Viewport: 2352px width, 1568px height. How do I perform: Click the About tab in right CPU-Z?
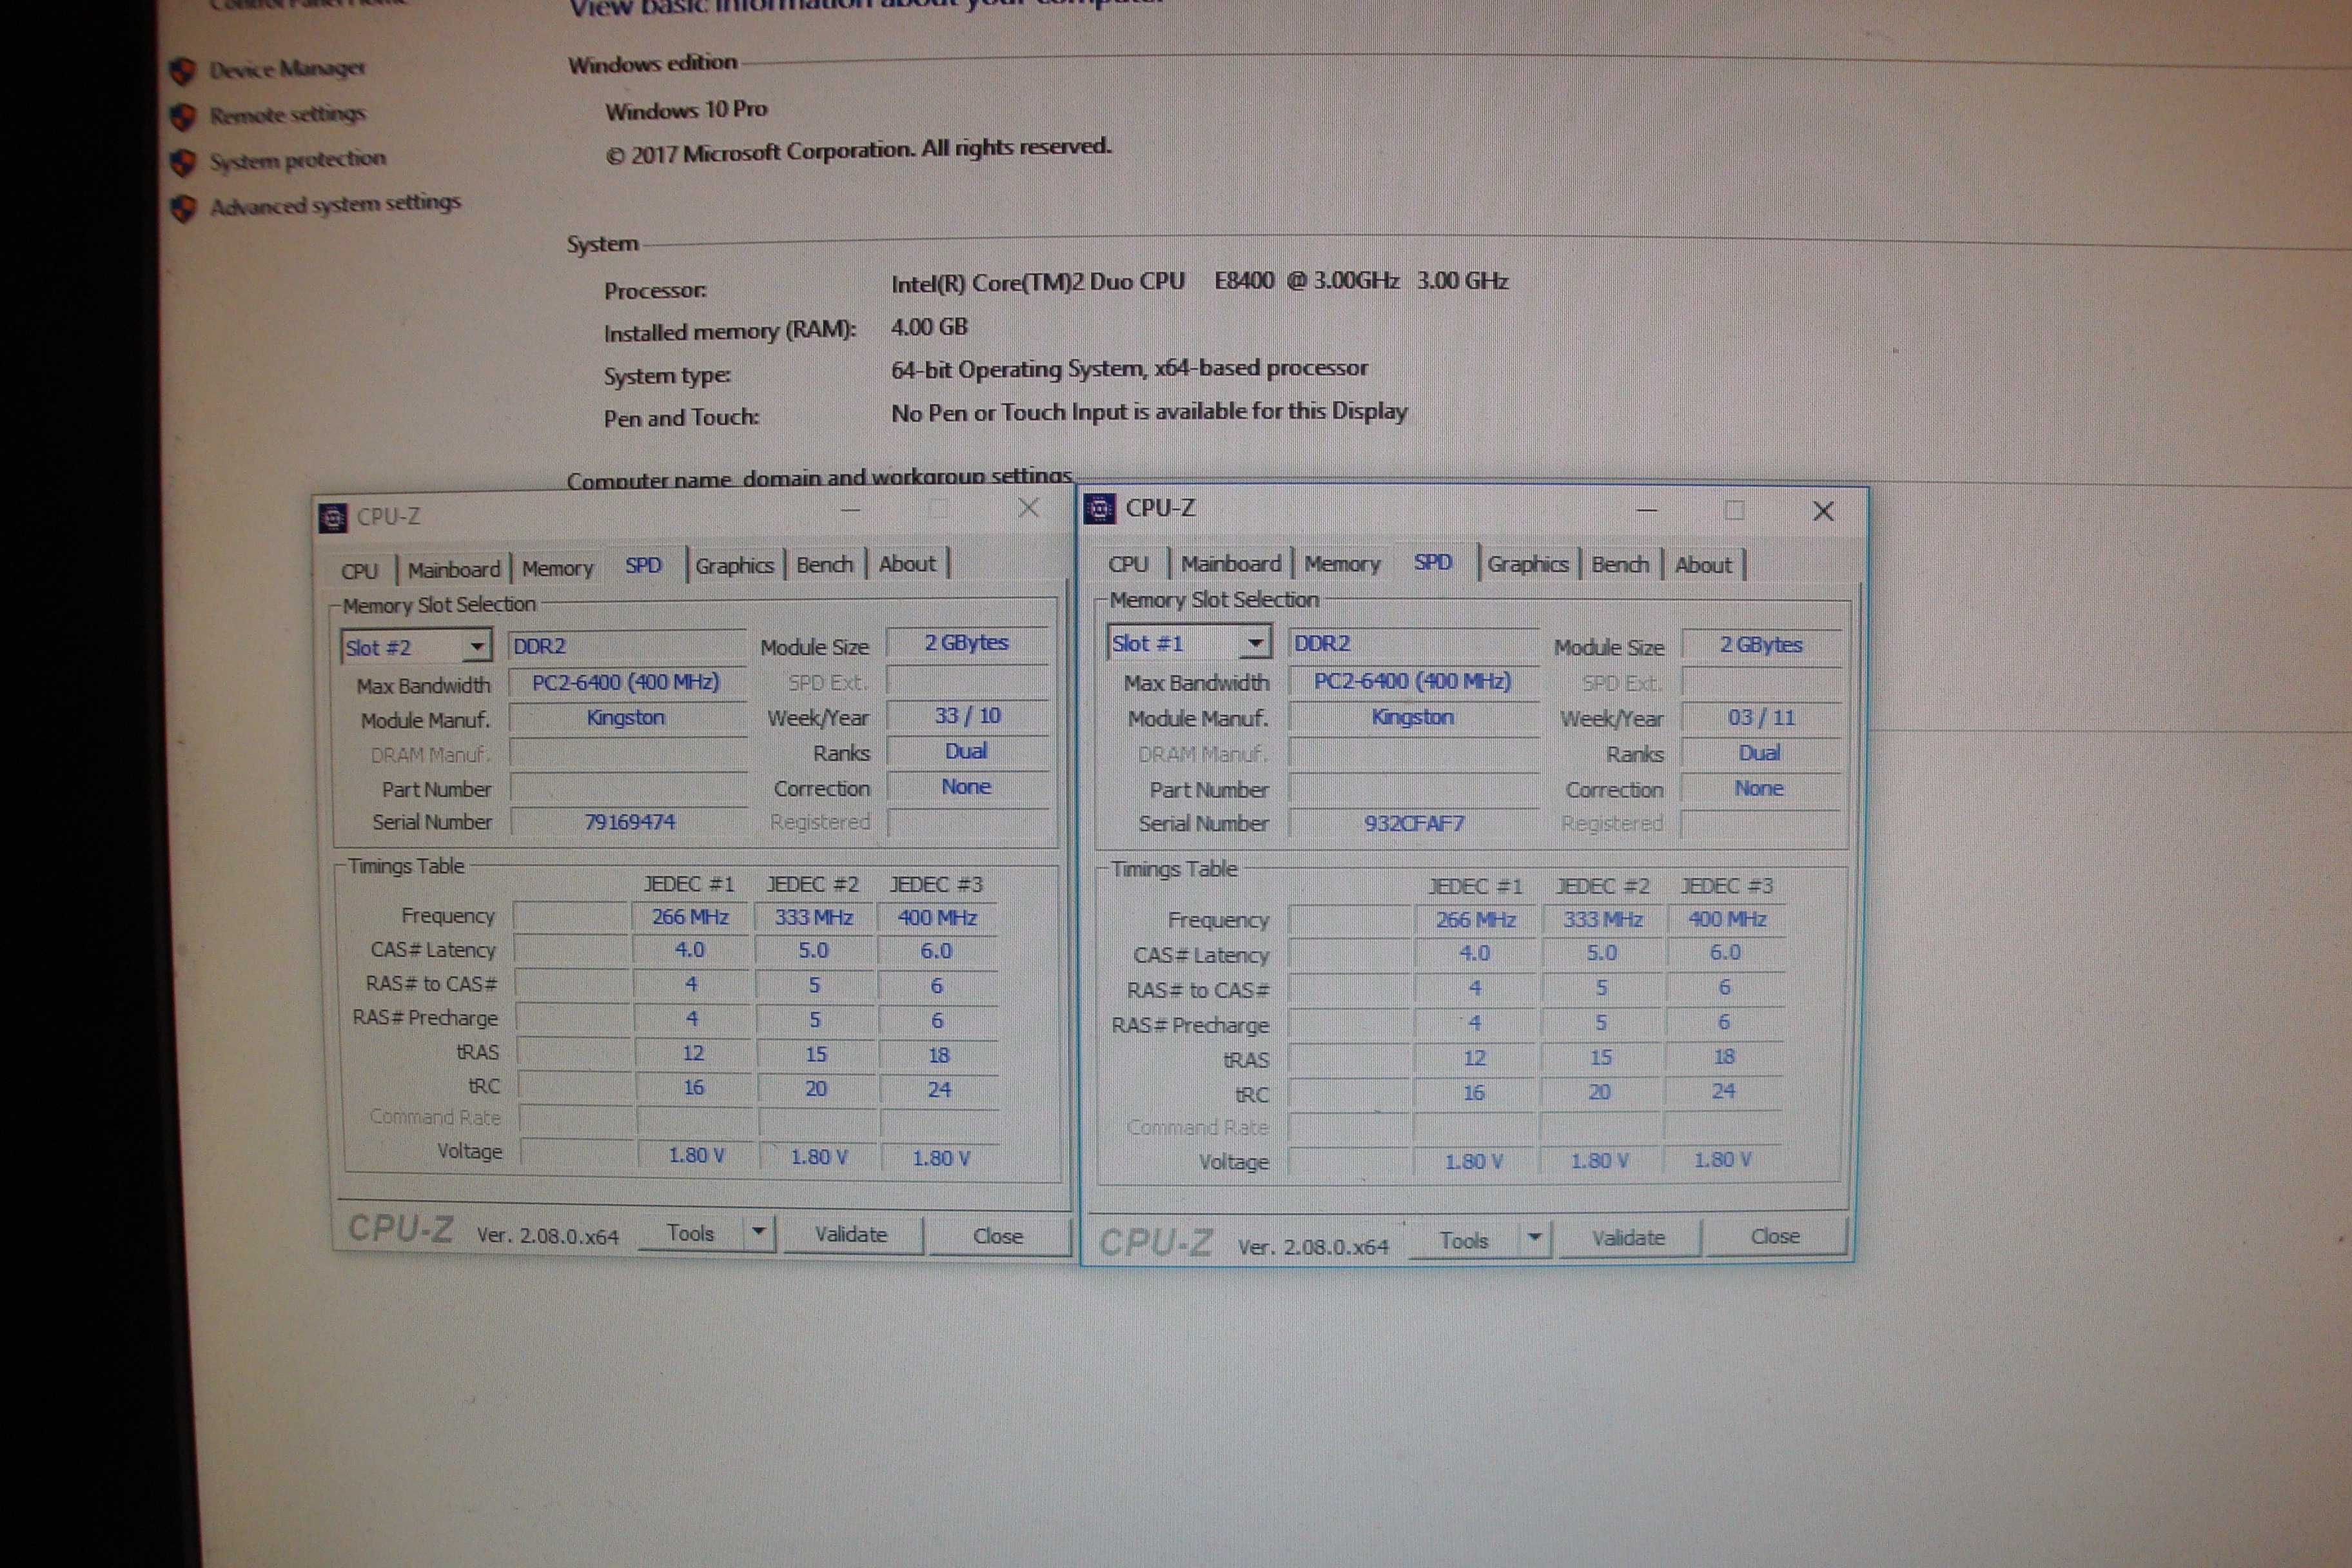tap(1705, 563)
